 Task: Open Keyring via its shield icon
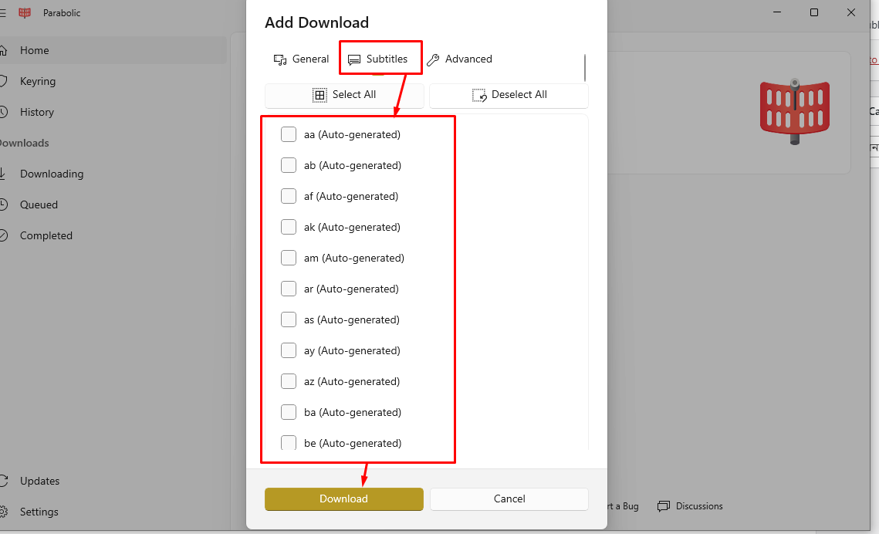[x=4, y=81]
